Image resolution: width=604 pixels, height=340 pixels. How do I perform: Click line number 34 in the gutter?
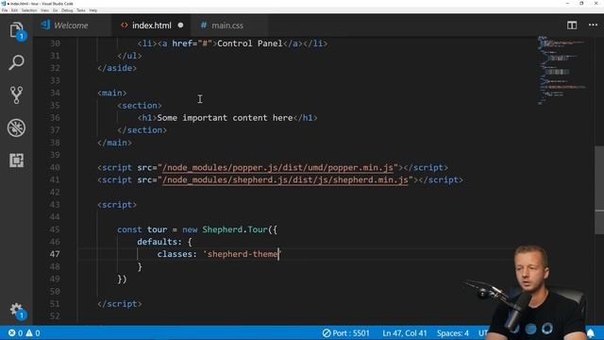click(x=55, y=93)
